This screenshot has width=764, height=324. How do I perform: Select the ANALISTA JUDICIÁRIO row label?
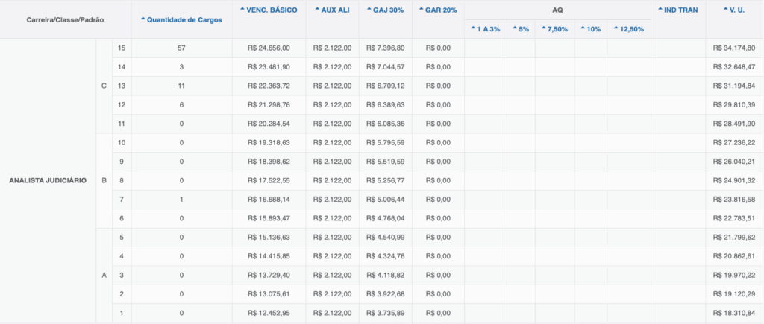pos(47,181)
